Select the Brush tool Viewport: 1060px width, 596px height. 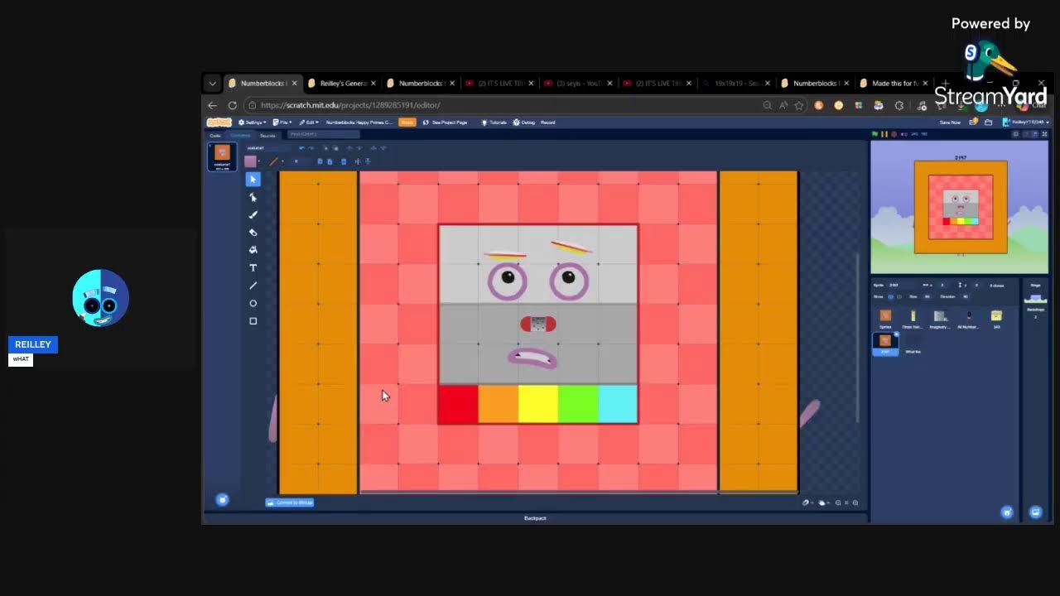(253, 214)
